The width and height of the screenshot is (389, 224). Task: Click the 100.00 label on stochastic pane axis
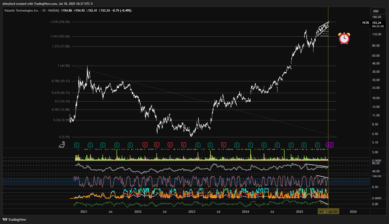click(x=377, y=176)
